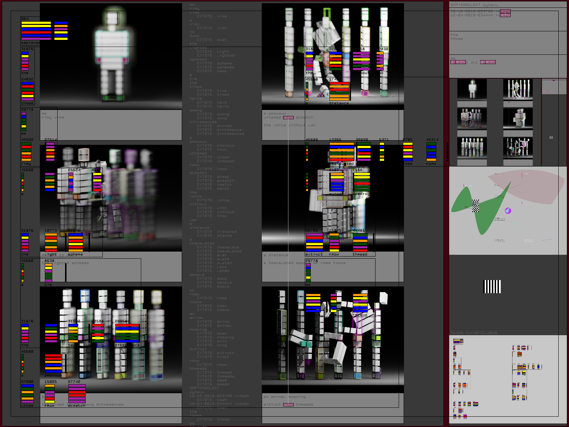This screenshot has width=569, height=427.
Task: Click the magenta sphere icon in graph panel
Action: (x=508, y=211)
